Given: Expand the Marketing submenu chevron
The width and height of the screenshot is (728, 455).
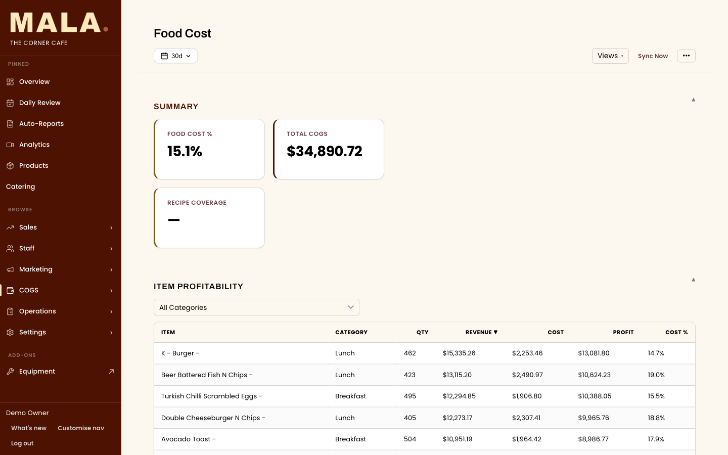Looking at the screenshot, I should tap(111, 269).
